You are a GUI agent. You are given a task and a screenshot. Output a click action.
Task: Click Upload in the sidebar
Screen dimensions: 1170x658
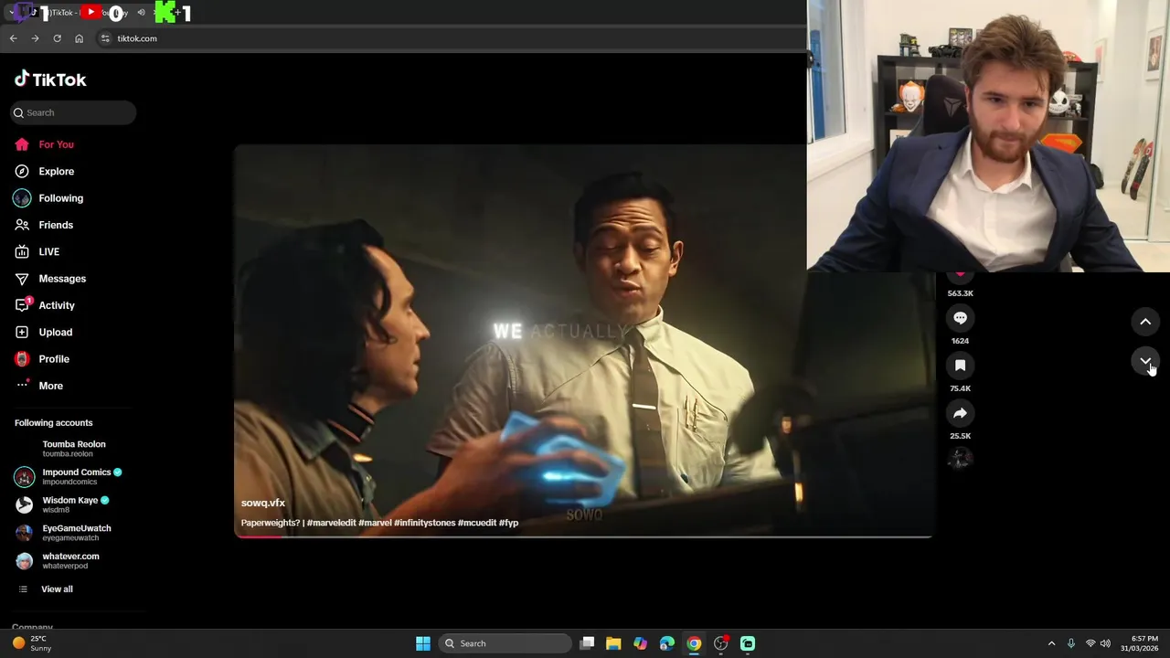[43, 332]
